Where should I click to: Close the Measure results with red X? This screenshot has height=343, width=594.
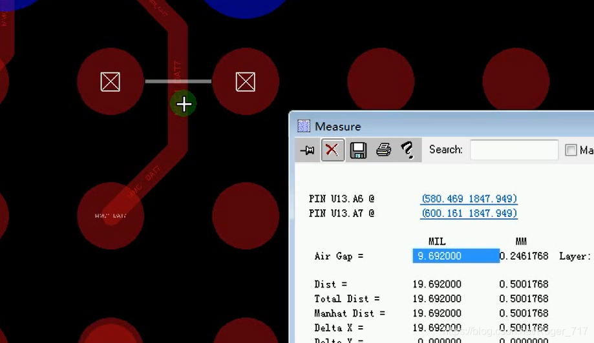tap(332, 150)
